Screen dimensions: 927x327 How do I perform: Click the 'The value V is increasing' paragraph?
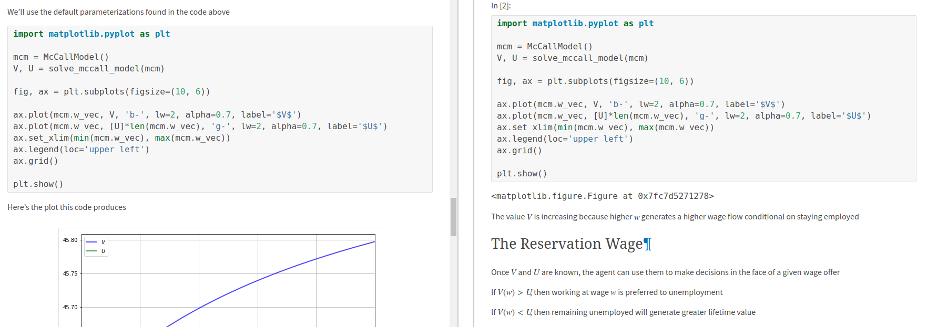pyautogui.click(x=675, y=217)
